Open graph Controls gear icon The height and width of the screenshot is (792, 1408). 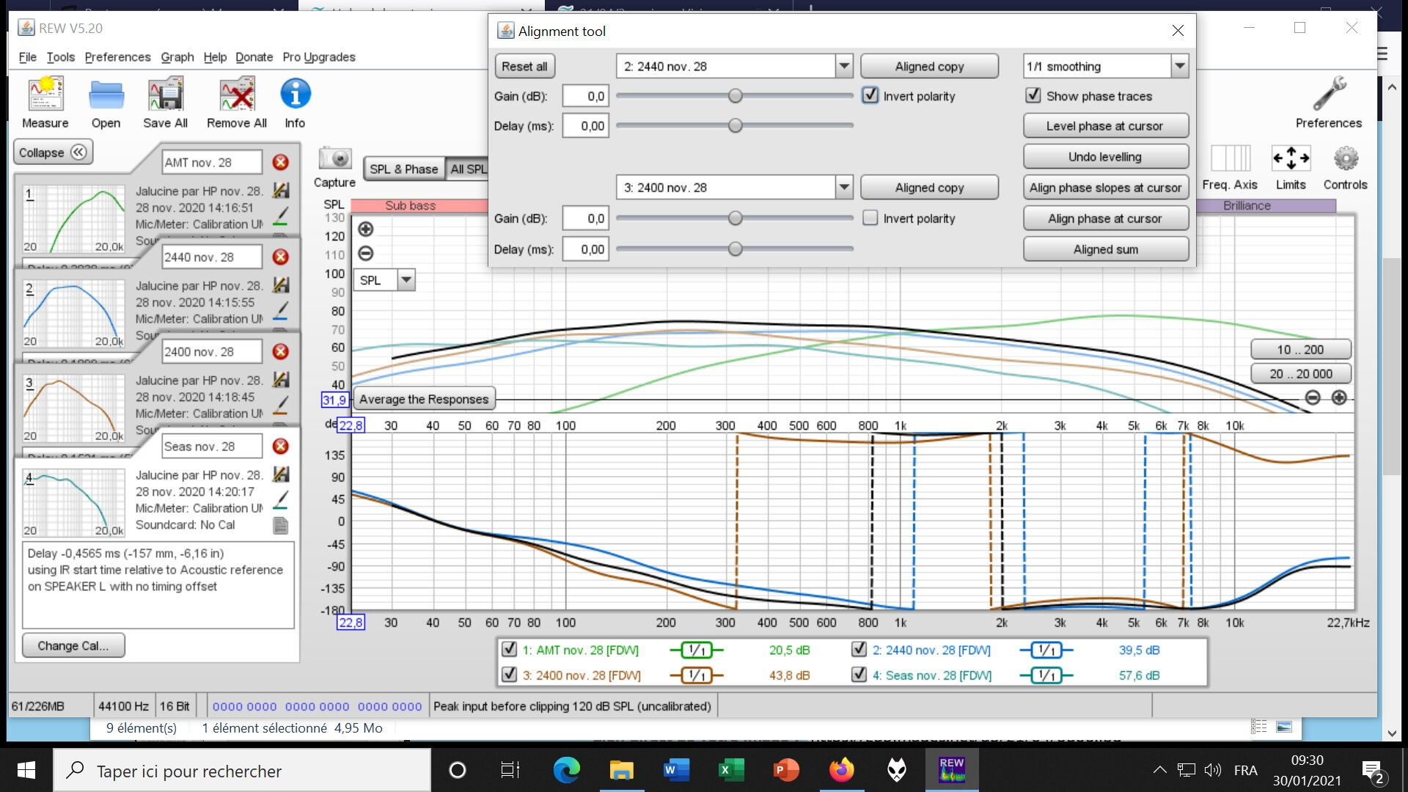coord(1345,159)
